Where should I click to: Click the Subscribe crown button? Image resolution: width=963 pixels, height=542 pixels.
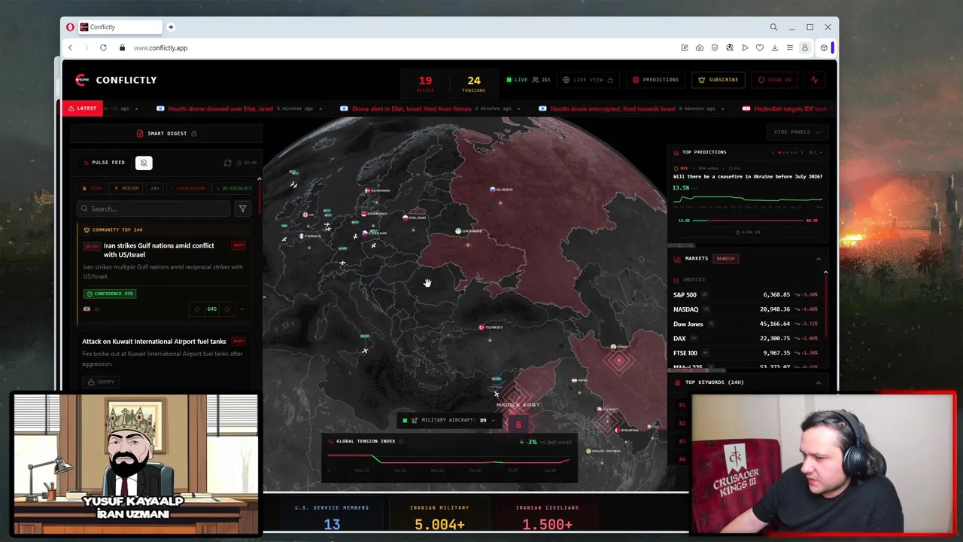point(718,80)
